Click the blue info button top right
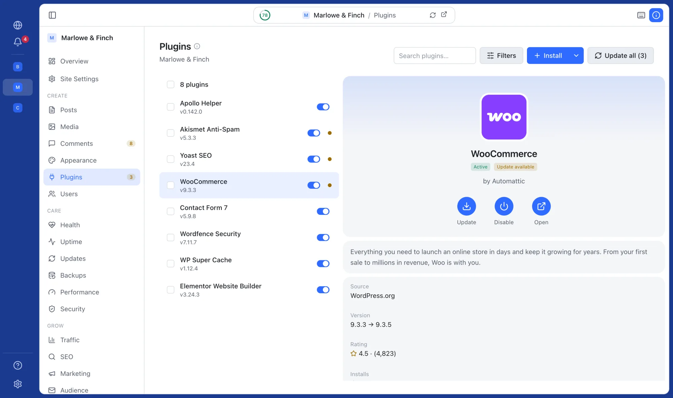Image resolution: width=673 pixels, height=398 pixels. coord(656,15)
